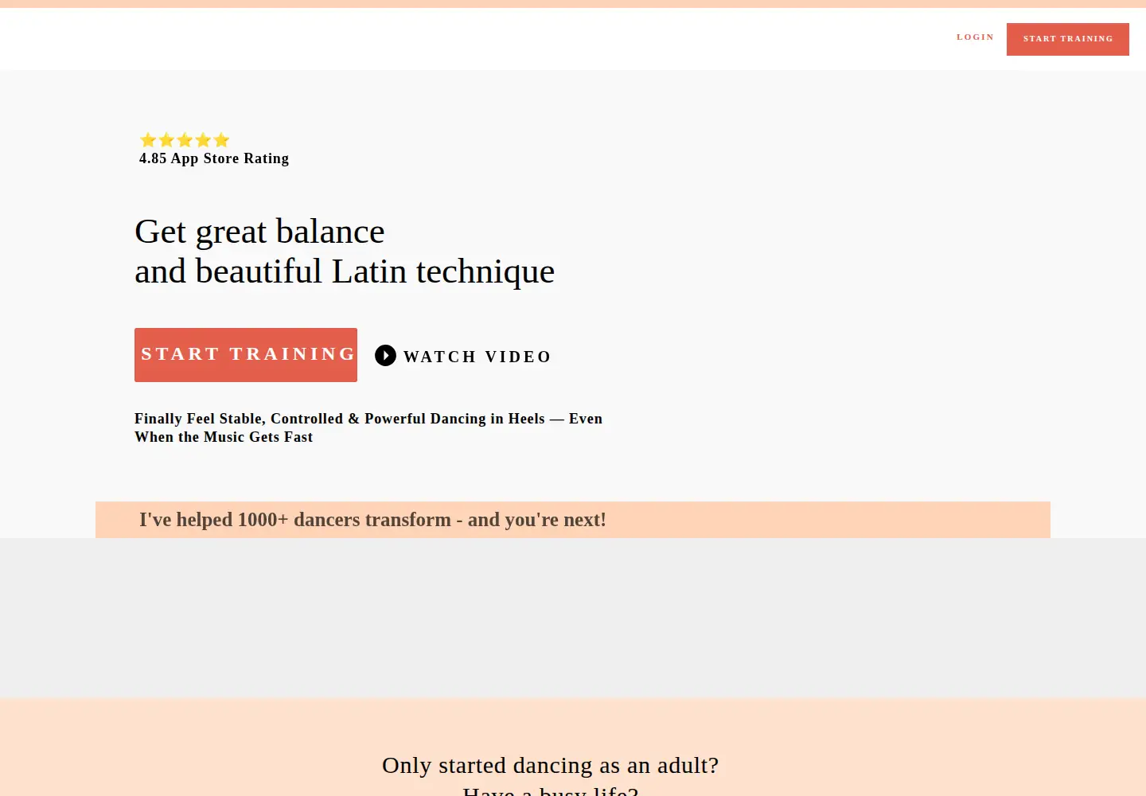Click the 'Finally Feel Stable, Controlled & Powerful' tagline
The height and width of the screenshot is (796, 1146).
click(368, 427)
